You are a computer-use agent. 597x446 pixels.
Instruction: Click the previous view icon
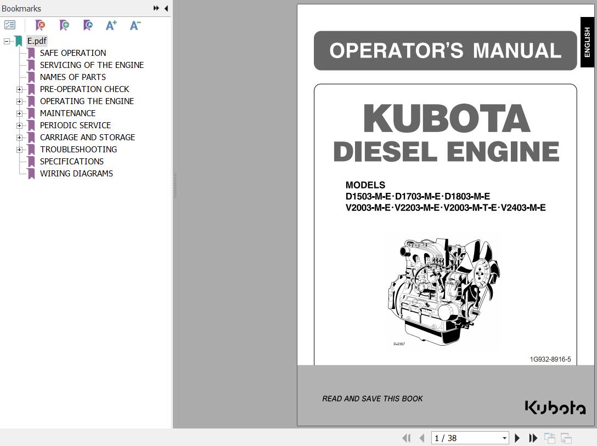549,438
